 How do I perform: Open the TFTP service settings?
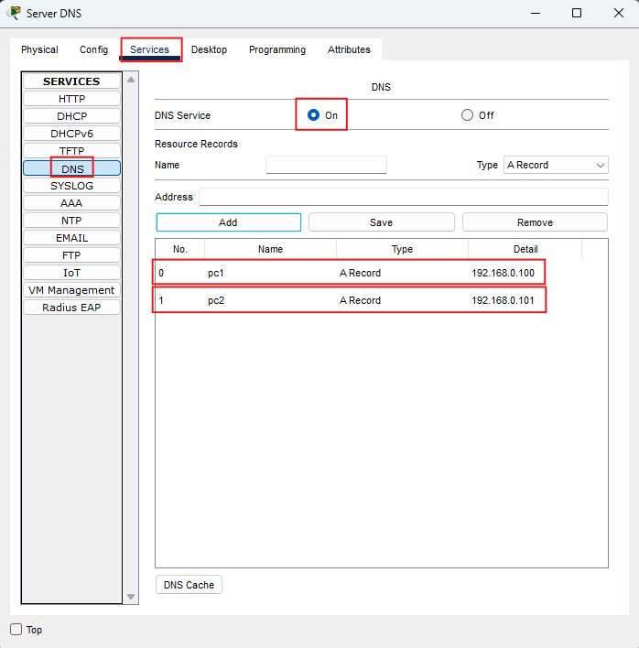72,151
